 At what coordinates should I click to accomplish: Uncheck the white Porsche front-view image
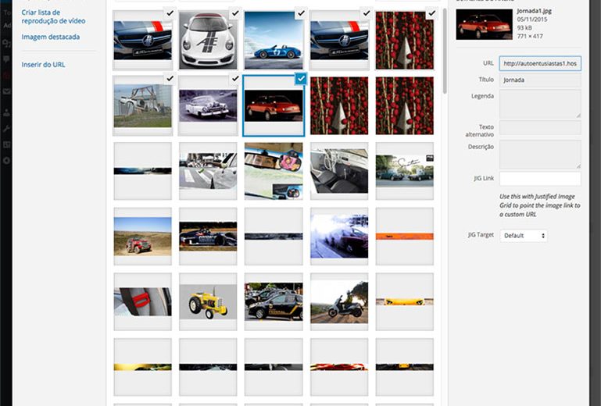tap(235, 14)
